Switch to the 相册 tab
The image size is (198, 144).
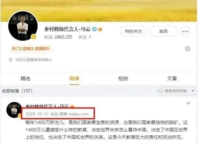[x=123, y=79]
